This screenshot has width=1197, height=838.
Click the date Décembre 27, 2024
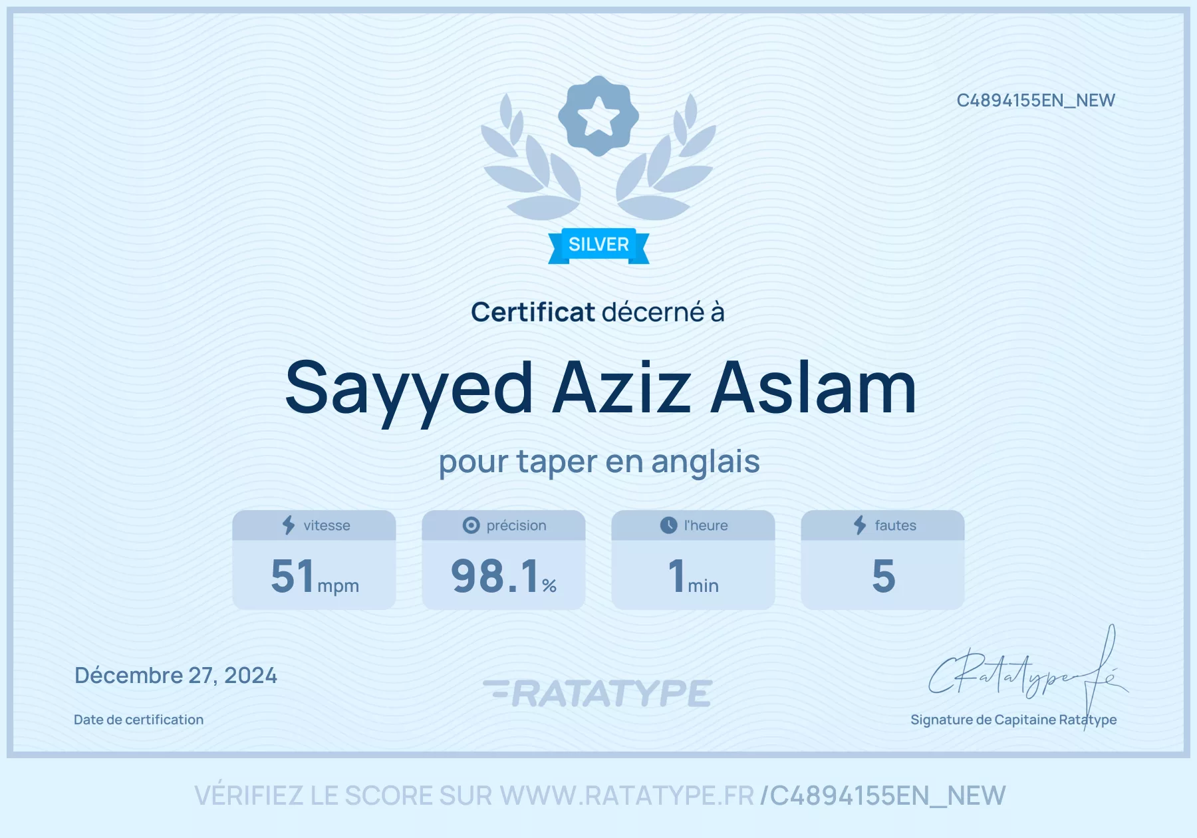[176, 676]
